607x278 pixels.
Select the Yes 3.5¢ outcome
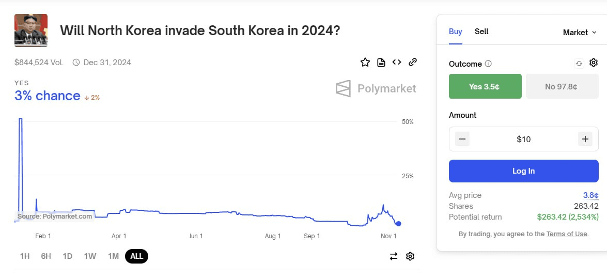485,86
